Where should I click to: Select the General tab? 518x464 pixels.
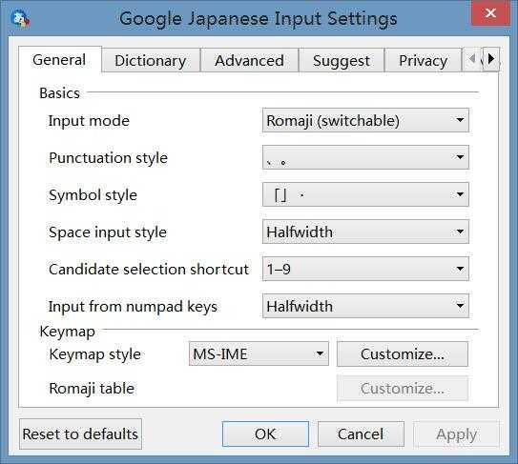(x=60, y=60)
